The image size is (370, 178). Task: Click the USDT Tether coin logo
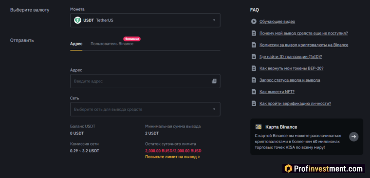[x=77, y=20]
